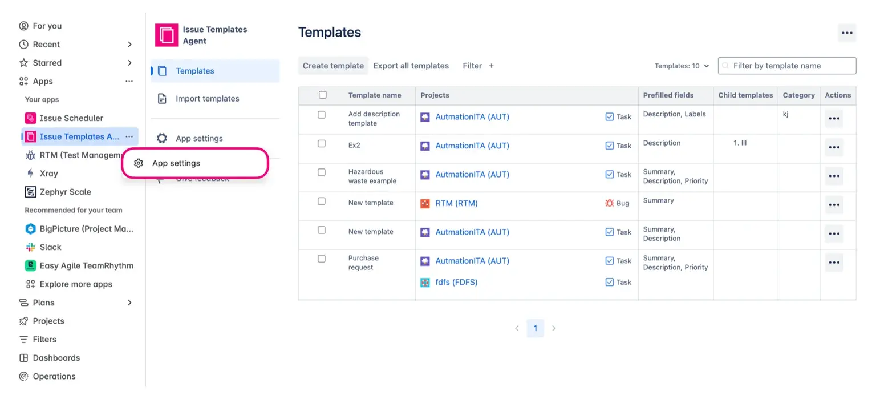Open Zephyr Scale app icon

pos(30,192)
